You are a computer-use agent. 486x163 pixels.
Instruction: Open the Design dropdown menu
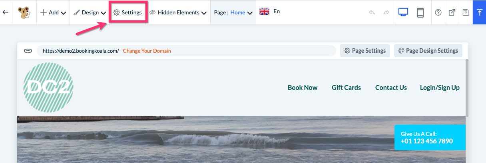coord(90,12)
